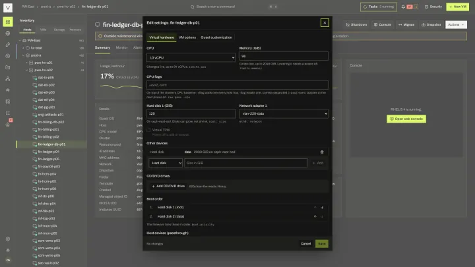Open the CPU vCPU count dropdown

click(191, 57)
